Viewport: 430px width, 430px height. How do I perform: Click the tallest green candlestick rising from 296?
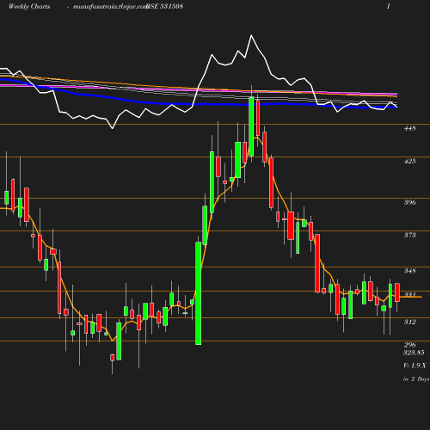click(x=199, y=293)
